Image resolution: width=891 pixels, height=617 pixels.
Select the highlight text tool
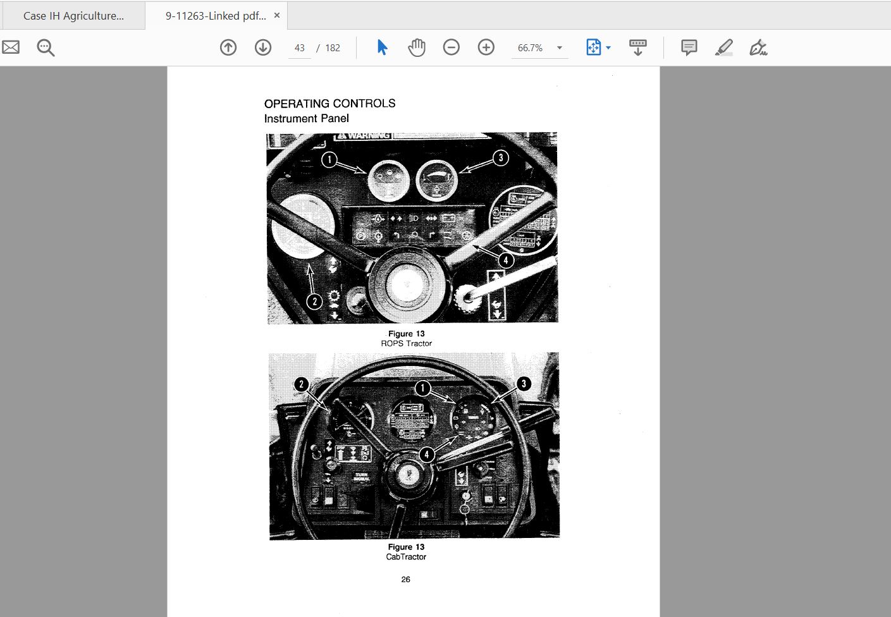coord(724,47)
